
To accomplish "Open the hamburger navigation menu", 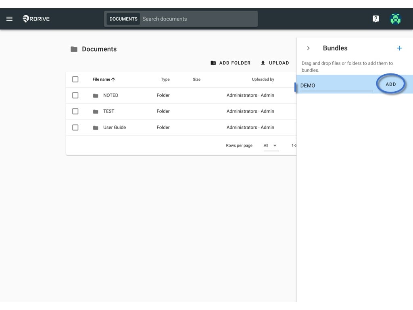I will (x=10, y=19).
